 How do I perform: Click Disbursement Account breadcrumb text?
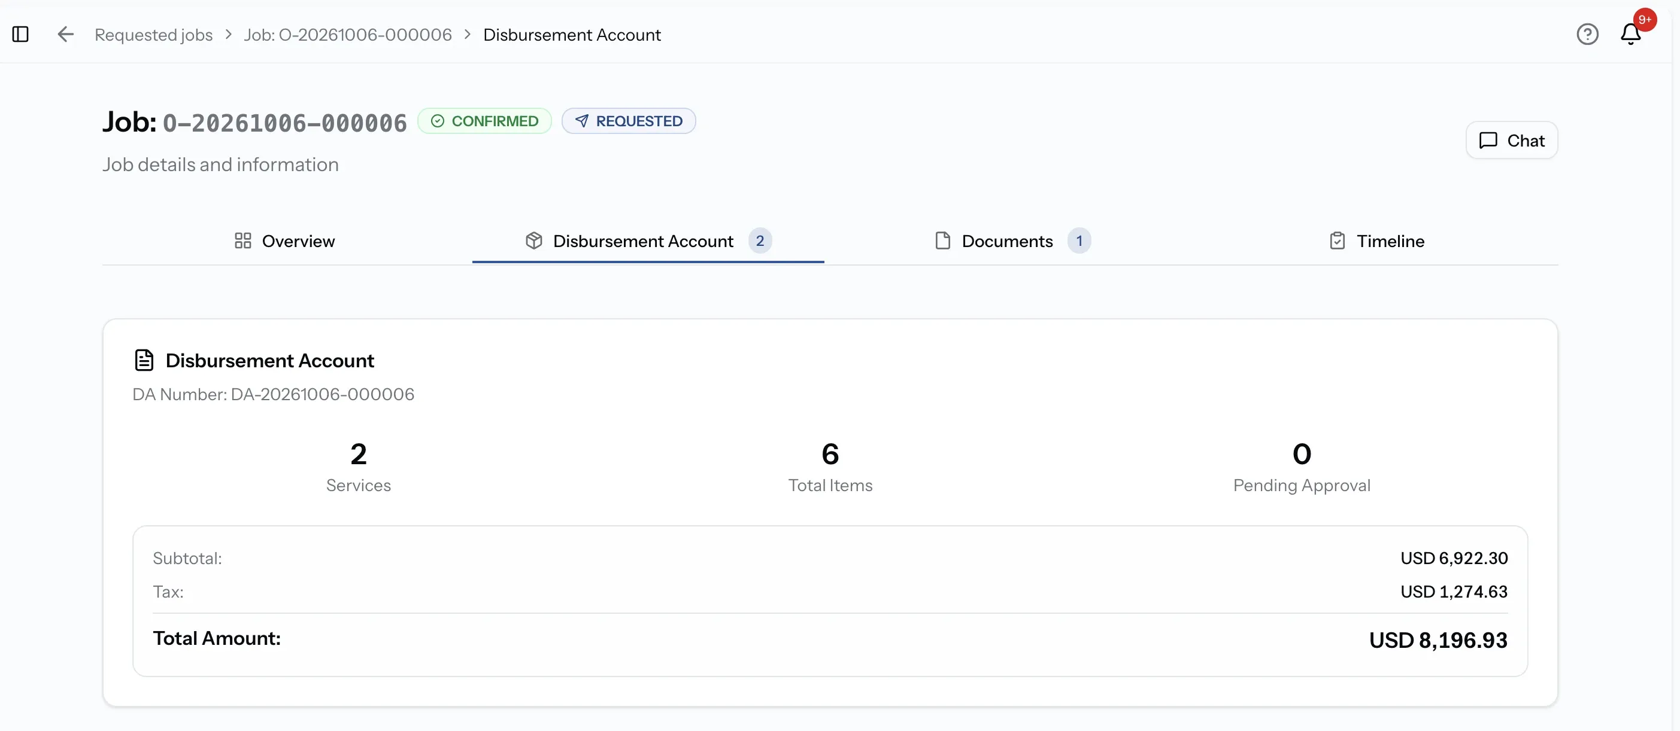click(572, 35)
